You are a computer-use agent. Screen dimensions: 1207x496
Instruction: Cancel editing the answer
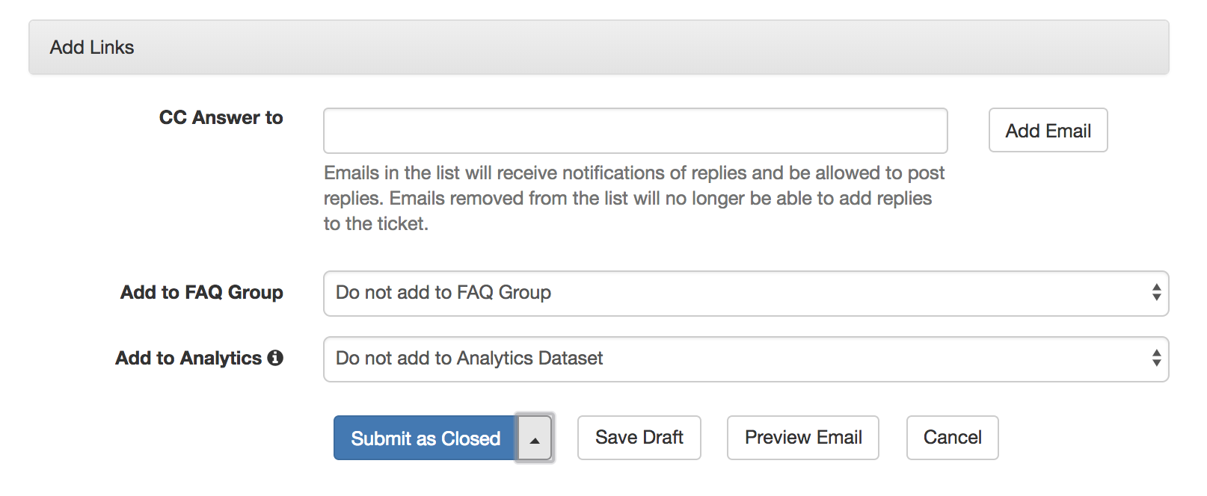[x=952, y=438]
